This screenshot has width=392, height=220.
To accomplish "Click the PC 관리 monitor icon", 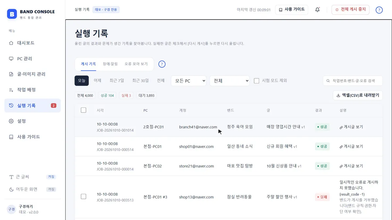I will pyautogui.click(x=11, y=59).
